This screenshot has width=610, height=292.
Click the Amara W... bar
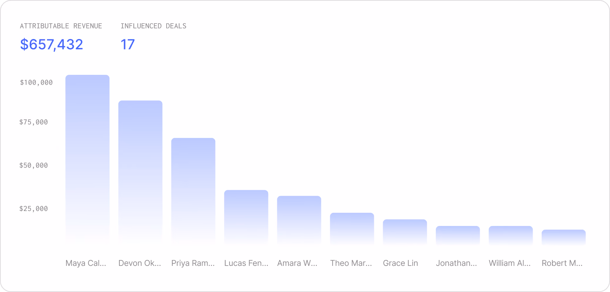point(299,220)
